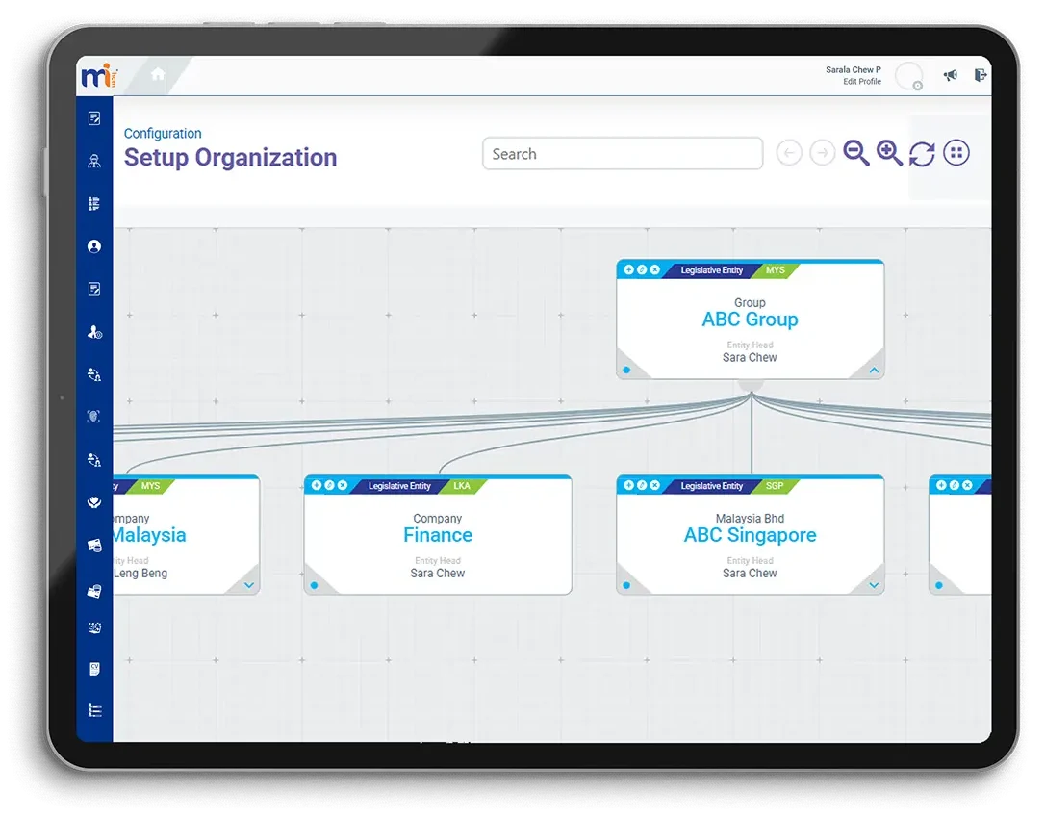Click the announcements speaker icon in top bar
Image resolution: width=1045 pixels, height=818 pixels.
click(951, 74)
